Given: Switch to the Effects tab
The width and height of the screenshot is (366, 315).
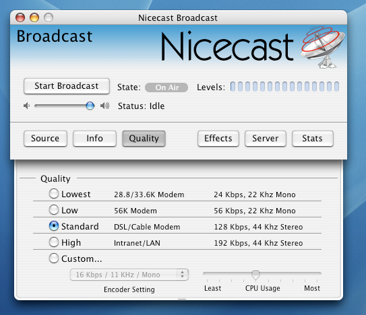Looking at the screenshot, I should click(x=218, y=139).
